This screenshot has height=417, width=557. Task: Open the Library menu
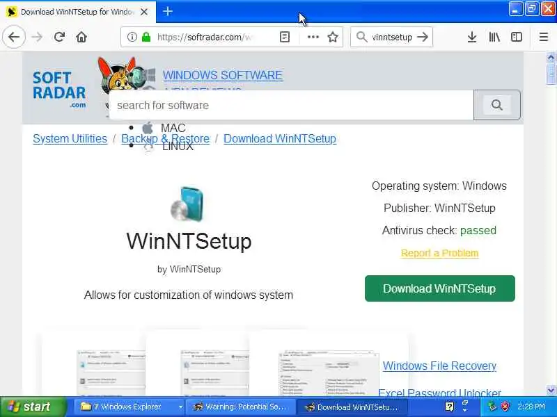point(494,37)
